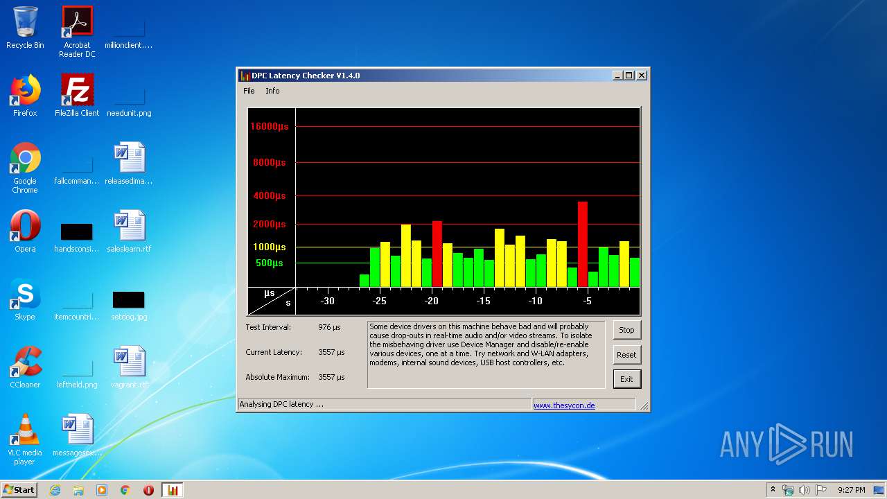Click the 4000µs scale label
887x499 pixels.
pyautogui.click(x=270, y=195)
